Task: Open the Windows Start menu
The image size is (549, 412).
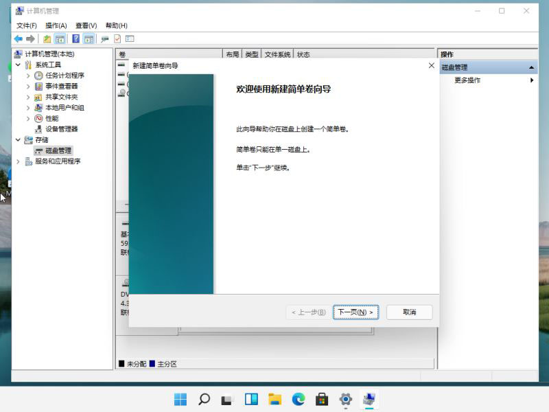Action: tap(180, 398)
